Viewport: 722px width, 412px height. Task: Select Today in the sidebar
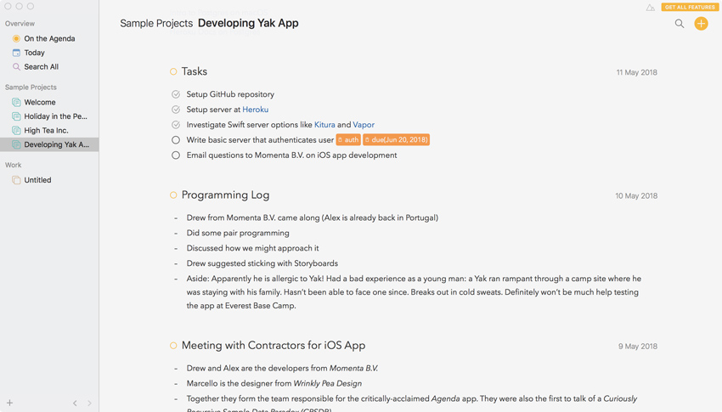pyautogui.click(x=34, y=53)
